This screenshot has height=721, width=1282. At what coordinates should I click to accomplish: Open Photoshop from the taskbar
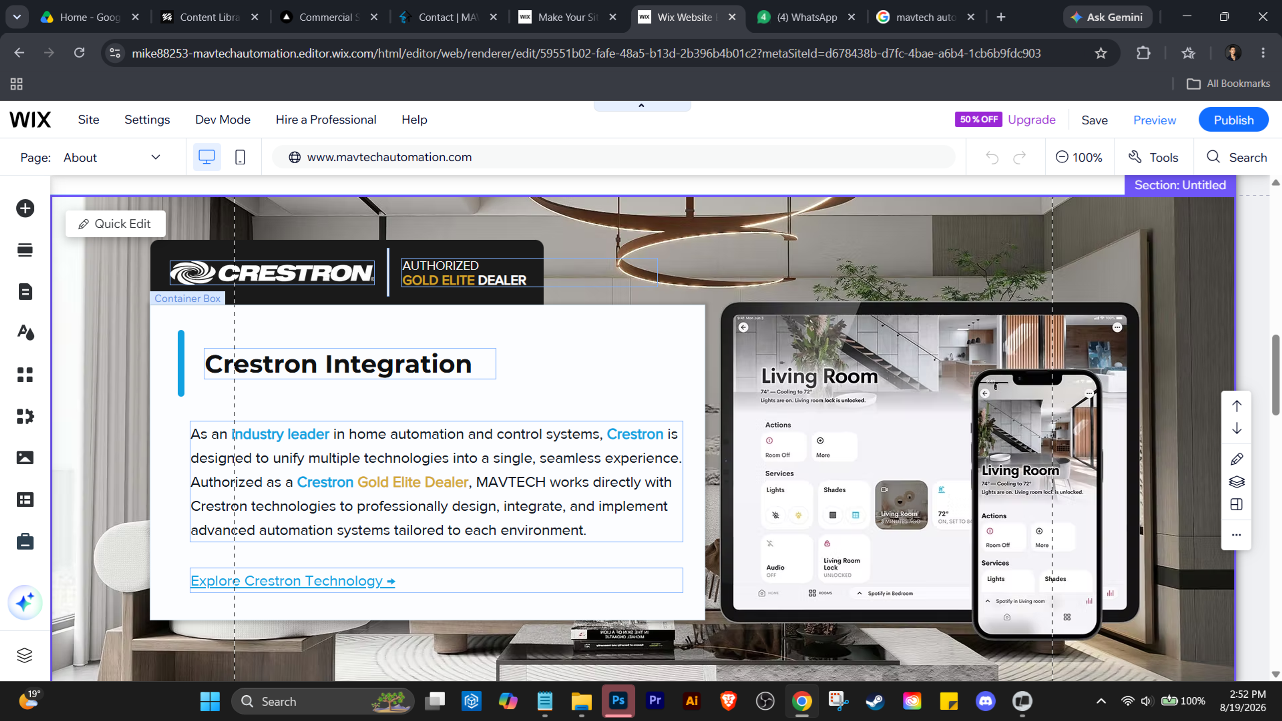(618, 701)
